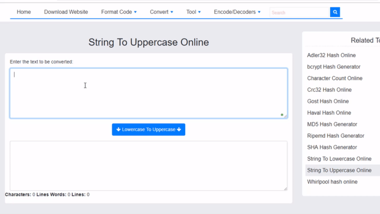Open Adler32 Hash Online link
This screenshot has height=214, width=380.
[331, 55]
